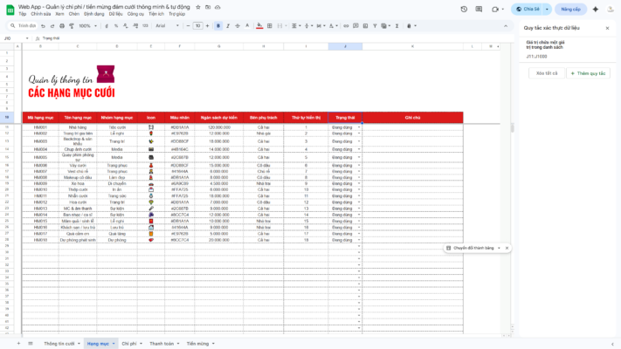This screenshot has height=349, width=621.
Task: Click the redo icon in toolbar
Action: pyautogui.click(x=52, y=25)
